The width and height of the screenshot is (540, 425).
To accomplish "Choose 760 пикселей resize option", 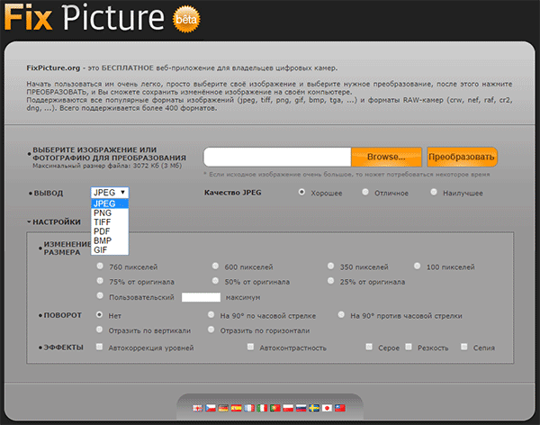I will click(x=100, y=267).
